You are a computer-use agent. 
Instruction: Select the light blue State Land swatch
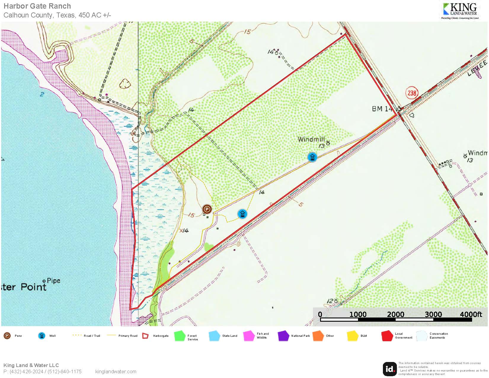(214, 336)
